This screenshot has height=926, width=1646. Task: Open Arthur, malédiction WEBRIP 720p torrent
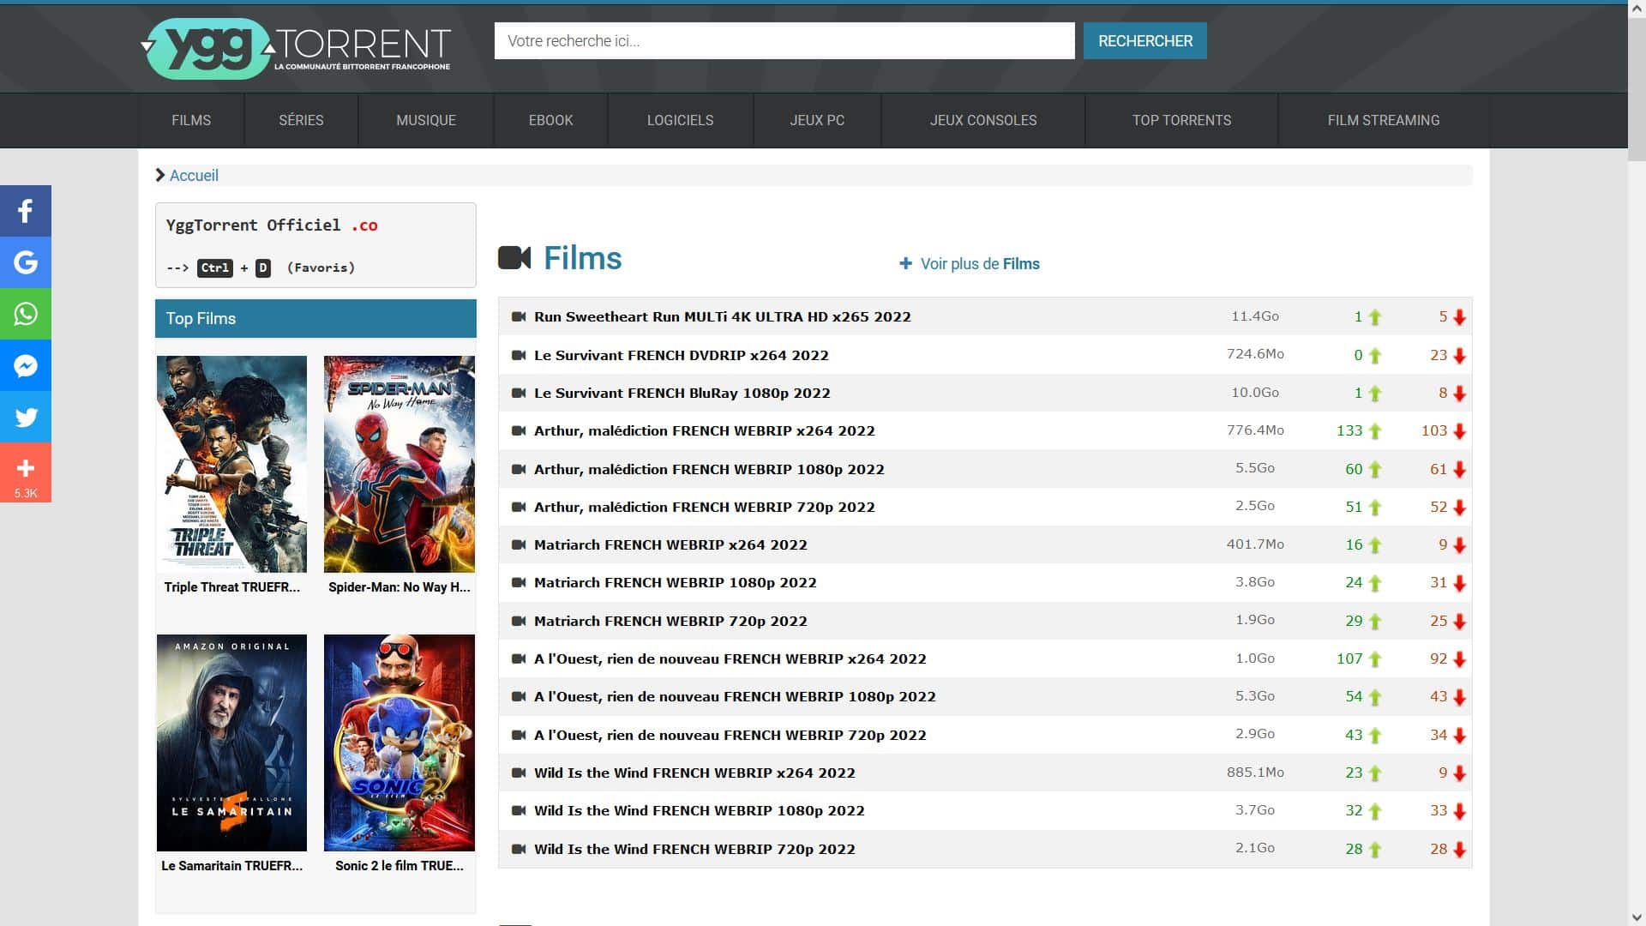(705, 507)
